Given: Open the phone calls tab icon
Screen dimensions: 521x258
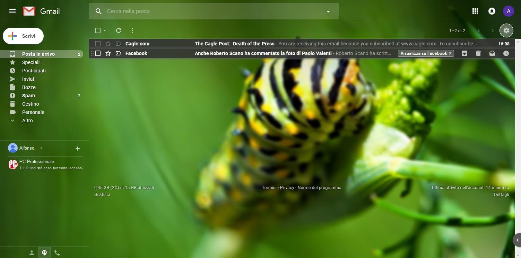Looking at the screenshot, I should [57, 253].
